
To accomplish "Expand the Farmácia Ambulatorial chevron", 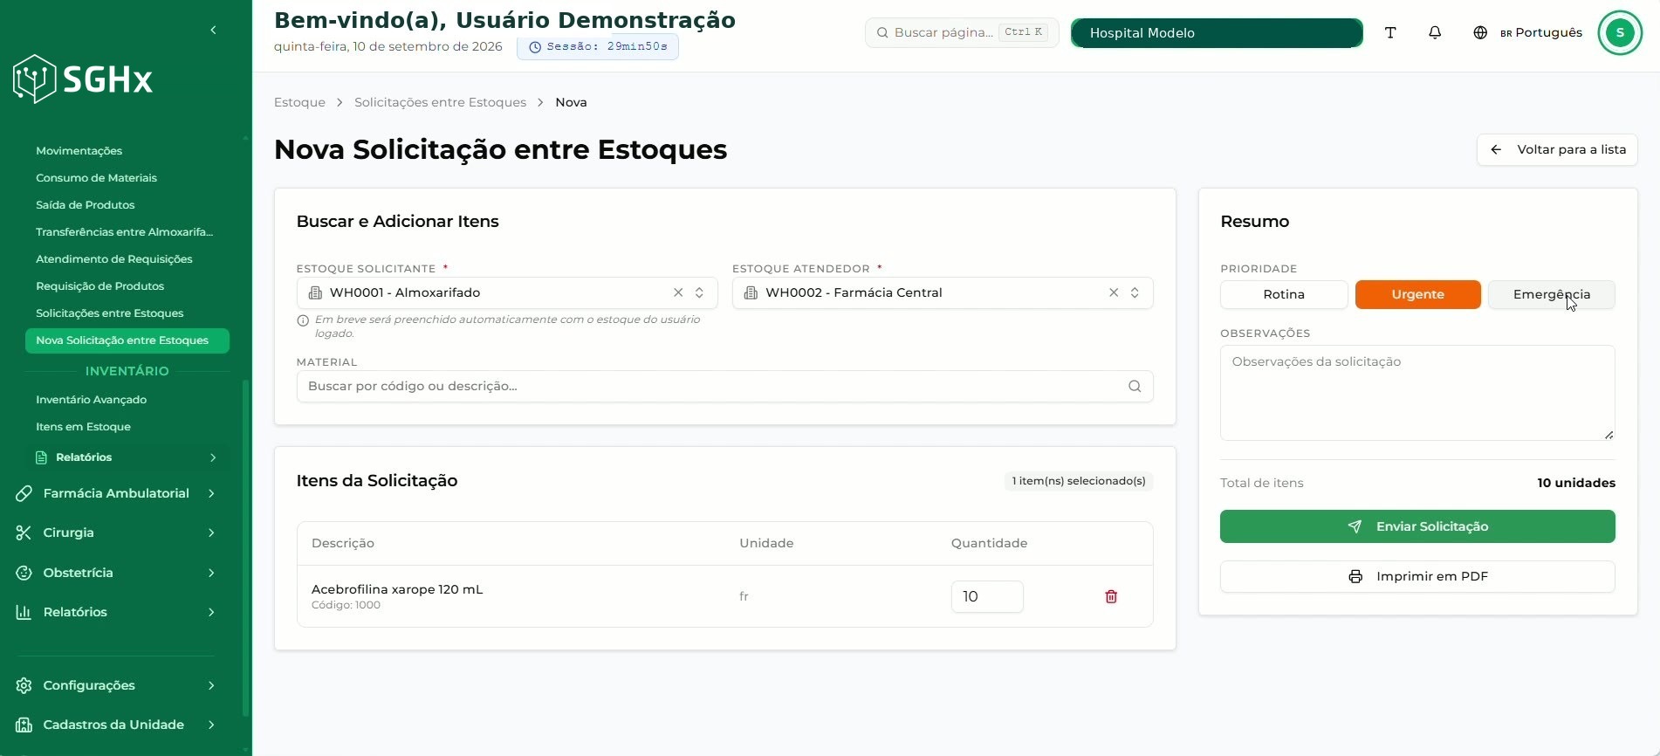I will [x=211, y=493].
